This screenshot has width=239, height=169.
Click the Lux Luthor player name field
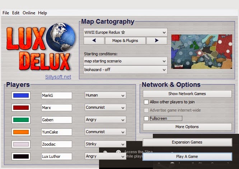tap(57, 156)
